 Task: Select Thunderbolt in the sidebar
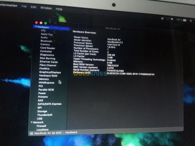[x=45, y=115]
